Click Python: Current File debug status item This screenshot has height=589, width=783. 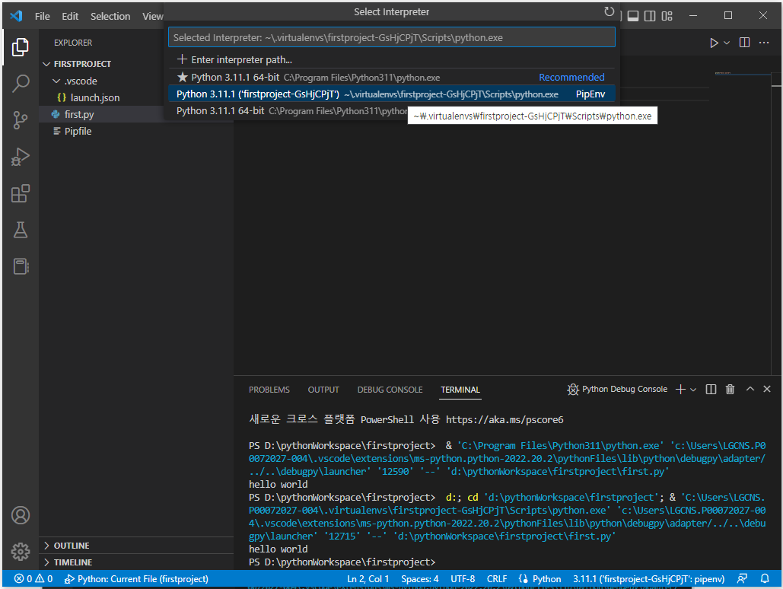136,578
